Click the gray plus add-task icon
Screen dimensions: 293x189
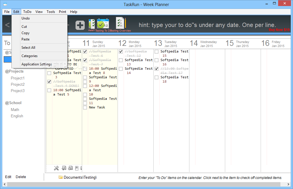tap(80, 25)
